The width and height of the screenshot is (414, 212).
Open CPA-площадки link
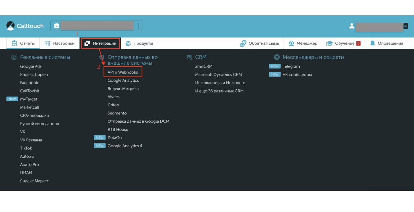coord(34,115)
